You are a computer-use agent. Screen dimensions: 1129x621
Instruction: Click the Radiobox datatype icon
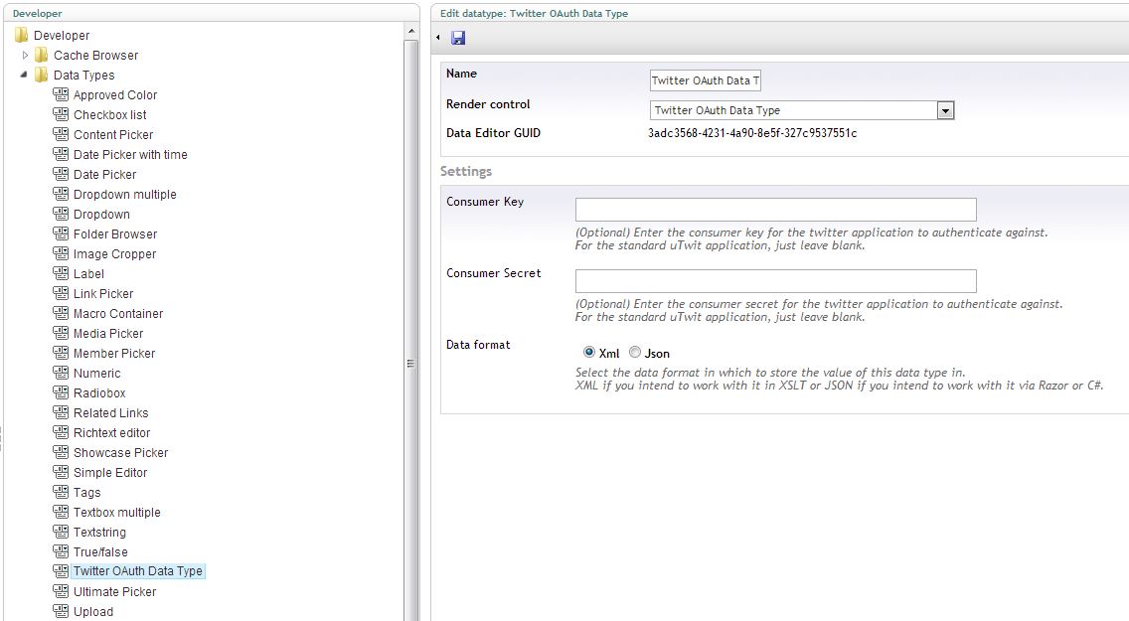(62, 392)
